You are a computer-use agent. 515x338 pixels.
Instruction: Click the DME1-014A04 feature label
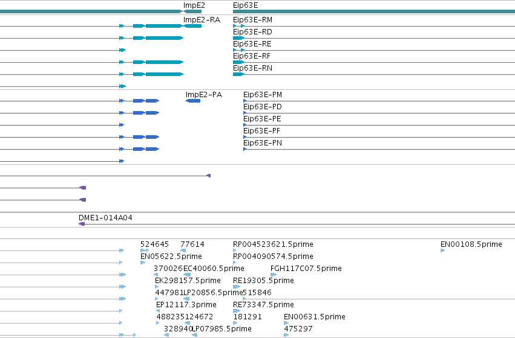pos(105,218)
